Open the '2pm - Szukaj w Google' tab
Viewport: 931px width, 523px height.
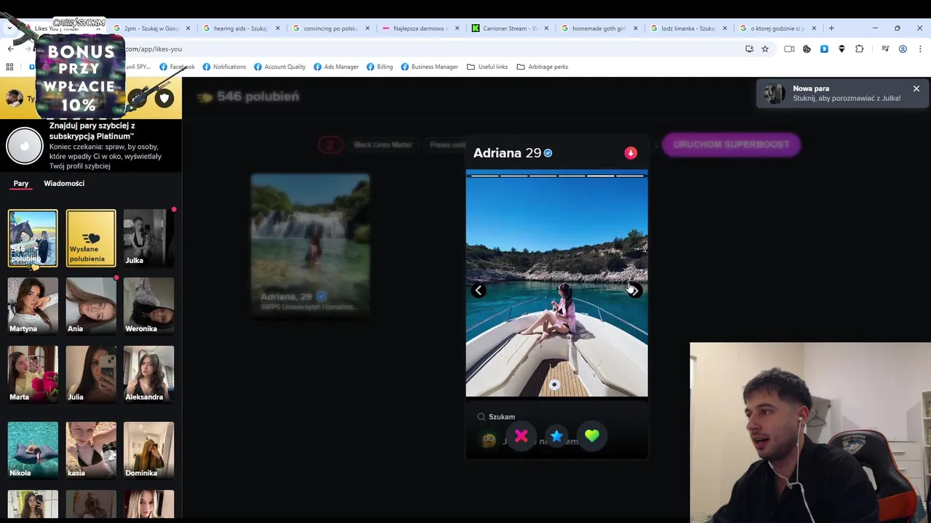point(151,28)
